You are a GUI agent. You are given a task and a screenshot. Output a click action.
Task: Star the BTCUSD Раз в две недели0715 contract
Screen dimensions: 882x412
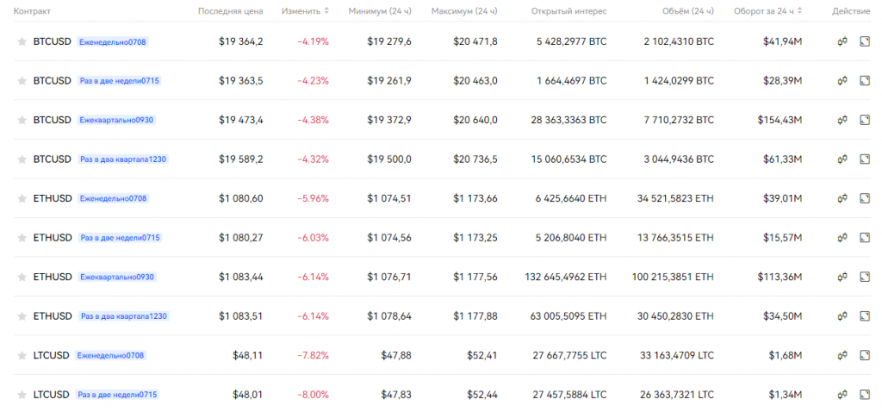[22, 81]
